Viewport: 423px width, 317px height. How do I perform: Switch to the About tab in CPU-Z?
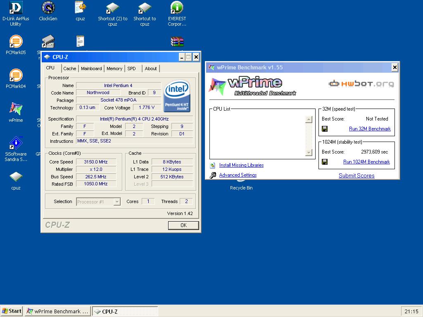coord(150,69)
